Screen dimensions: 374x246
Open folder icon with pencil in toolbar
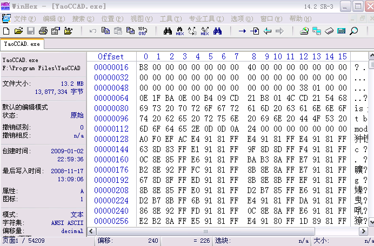click(x=68, y=31)
